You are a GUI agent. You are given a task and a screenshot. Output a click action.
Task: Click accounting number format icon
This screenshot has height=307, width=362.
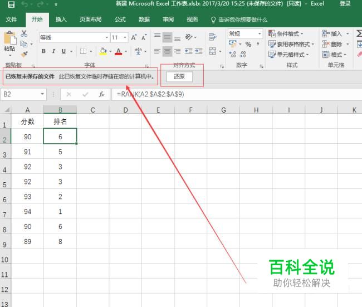pyautogui.click(x=232, y=43)
